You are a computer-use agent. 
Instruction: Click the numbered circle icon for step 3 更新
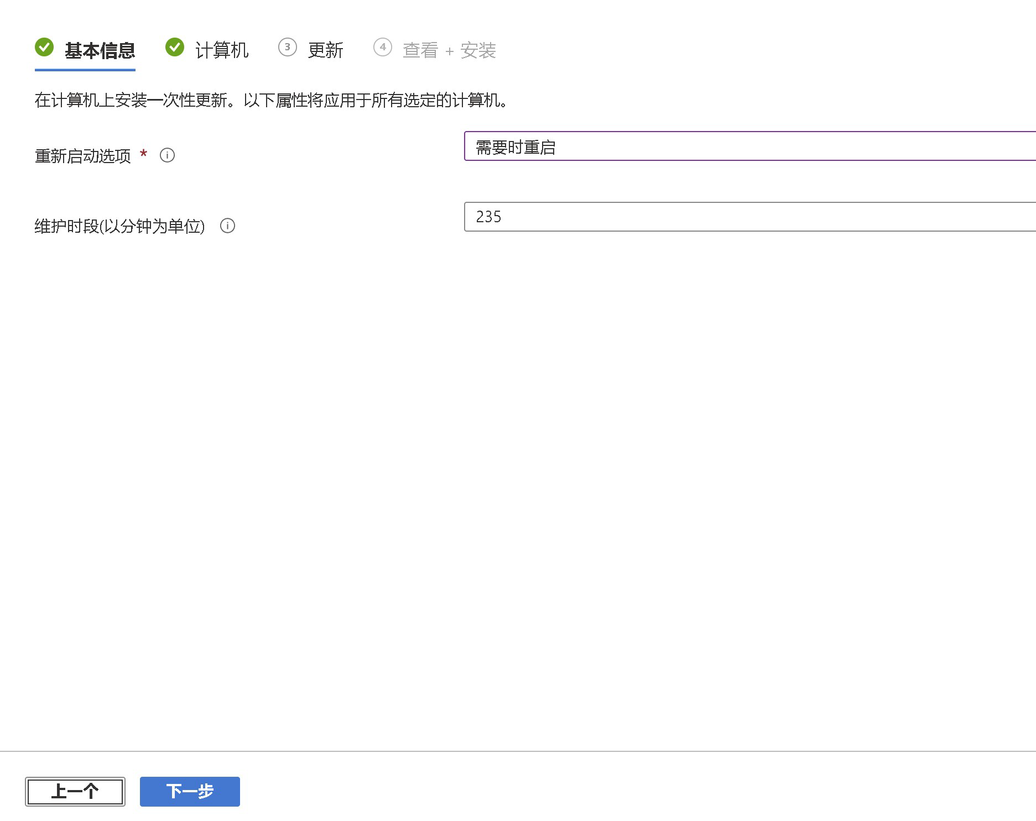pos(288,48)
